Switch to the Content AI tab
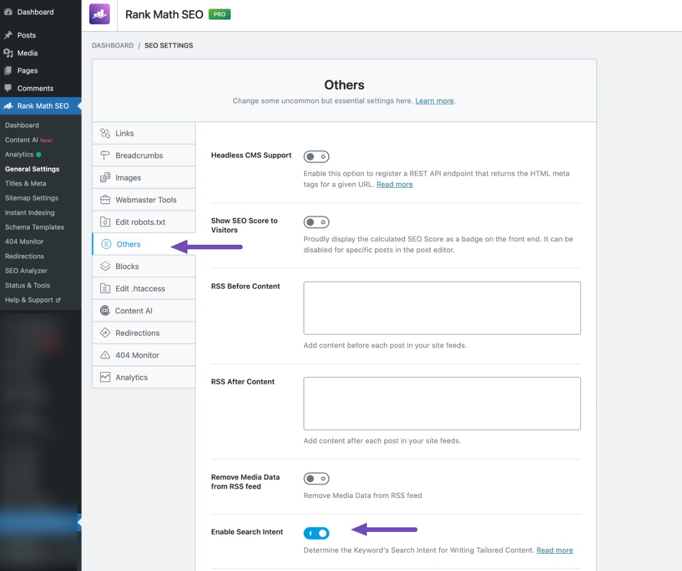 tap(133, 311)
